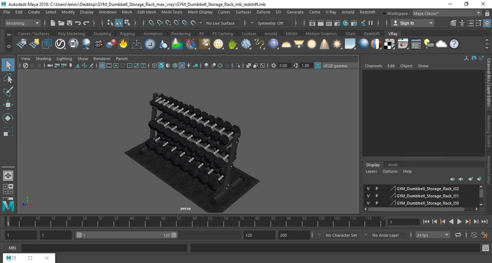Undo the last action

click(78, 23)
